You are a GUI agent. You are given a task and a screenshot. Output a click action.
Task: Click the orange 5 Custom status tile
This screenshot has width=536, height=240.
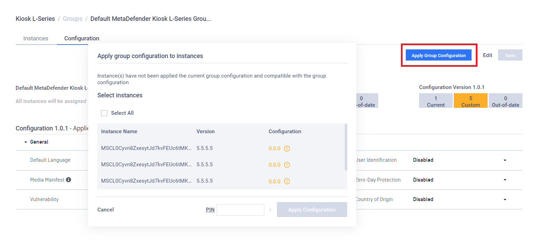coord(471,101)
